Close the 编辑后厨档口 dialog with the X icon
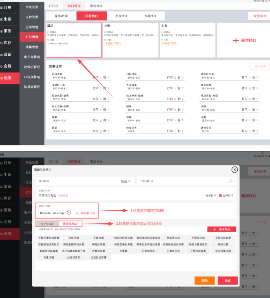This screenshot has width=270, height=298. [235, 169]
